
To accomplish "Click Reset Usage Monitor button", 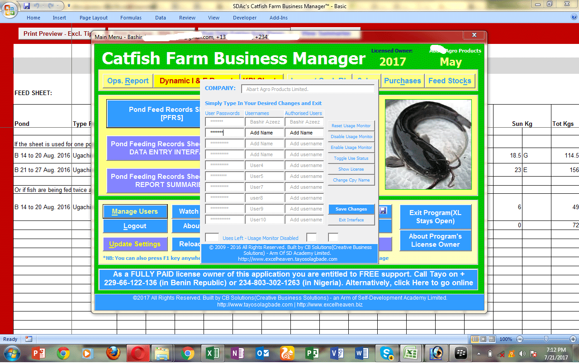I will pyautogui.click(x=351, y=126).
